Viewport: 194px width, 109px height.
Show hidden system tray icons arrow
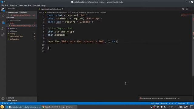pos(175,107)
